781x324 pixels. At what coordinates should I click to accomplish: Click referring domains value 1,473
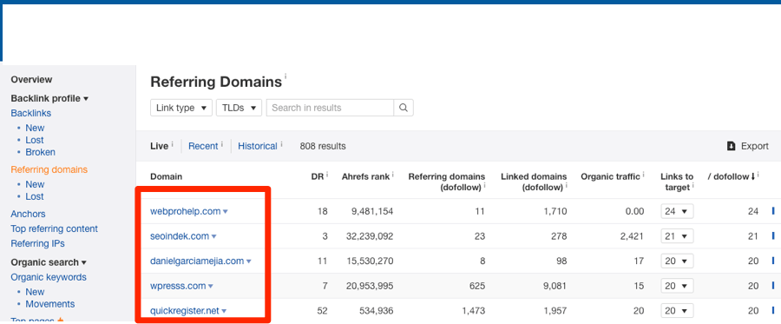pyautogui.click(x=473, y=311)
